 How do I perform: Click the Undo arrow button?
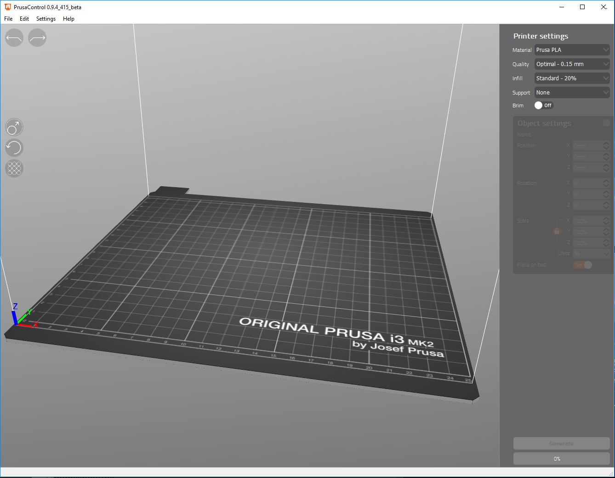14,38
